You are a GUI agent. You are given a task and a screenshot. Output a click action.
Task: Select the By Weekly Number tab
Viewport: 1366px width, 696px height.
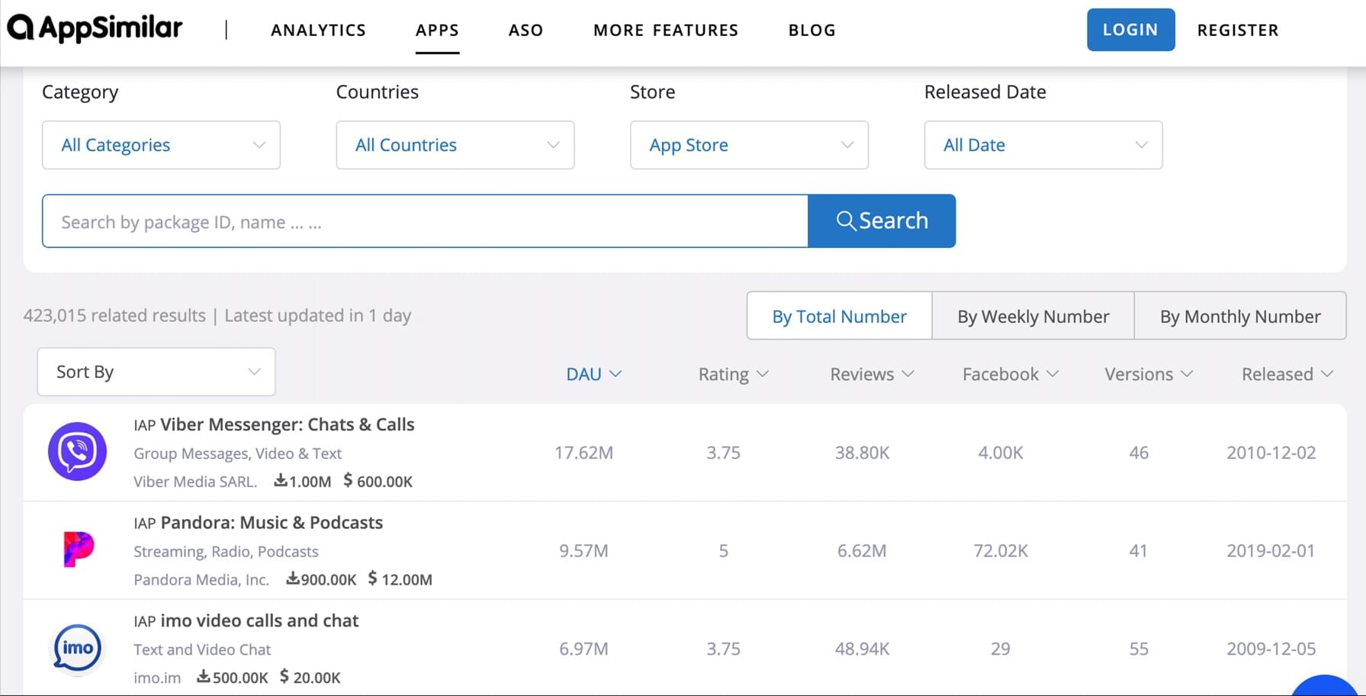1033,316
